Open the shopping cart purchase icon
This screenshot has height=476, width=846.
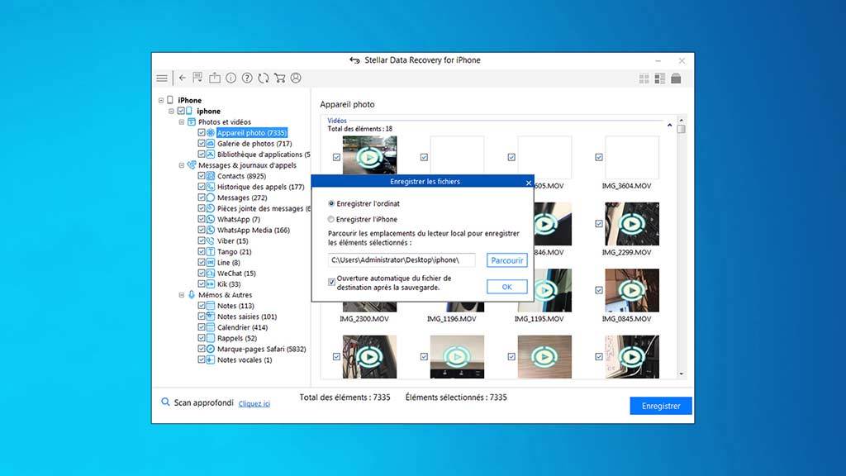pos(279,79)
